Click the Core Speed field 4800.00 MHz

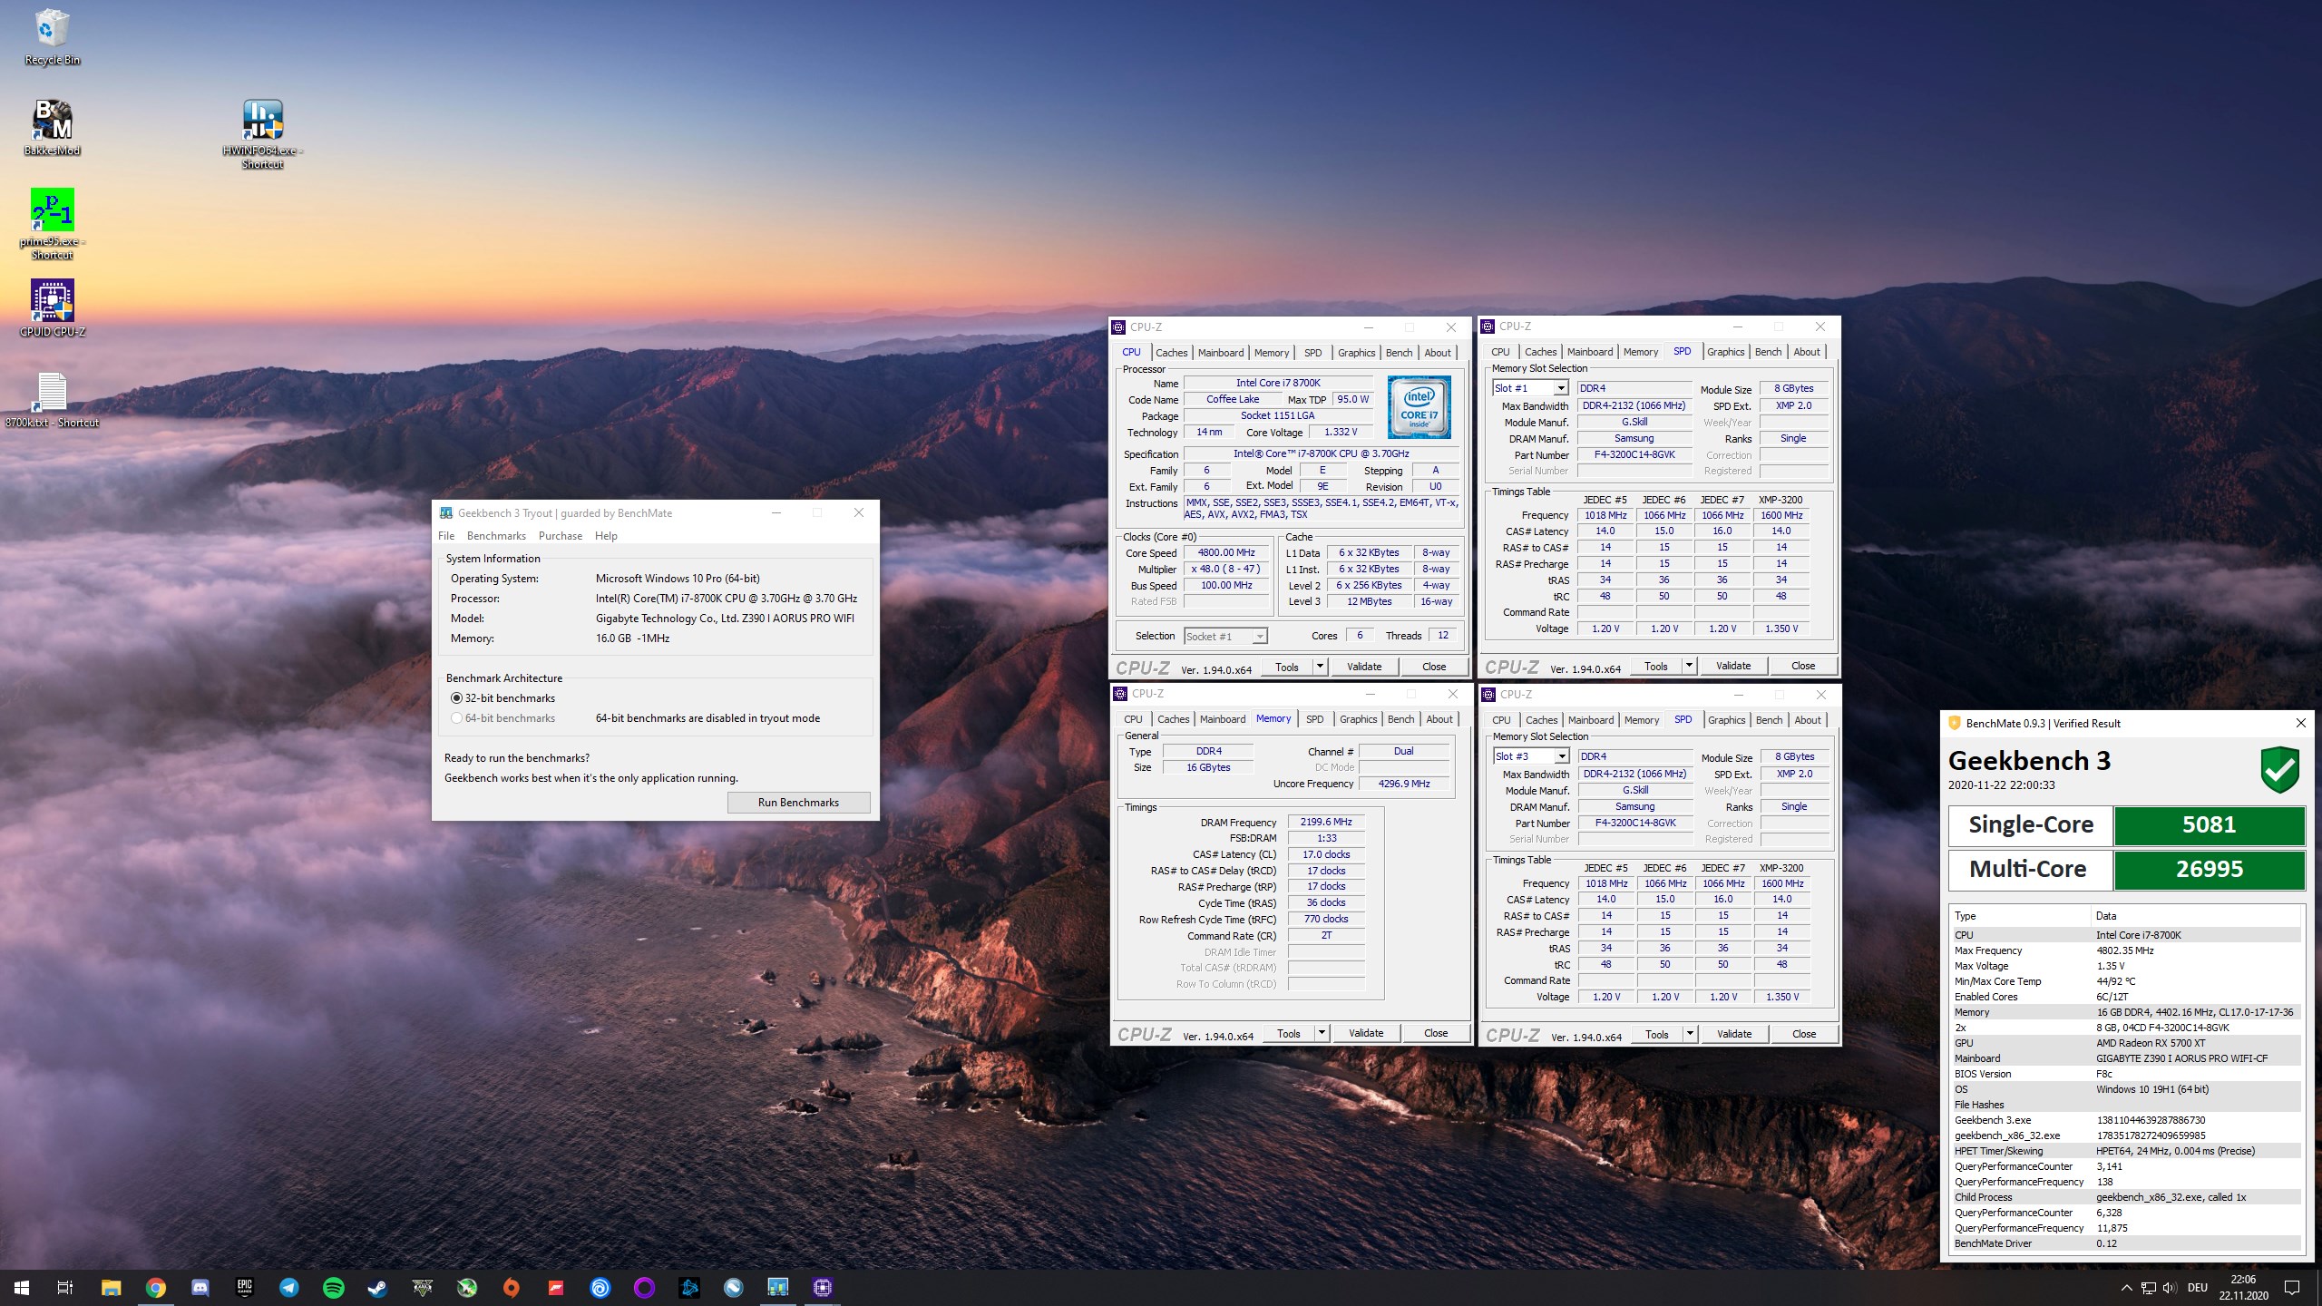coord(1226,552)
